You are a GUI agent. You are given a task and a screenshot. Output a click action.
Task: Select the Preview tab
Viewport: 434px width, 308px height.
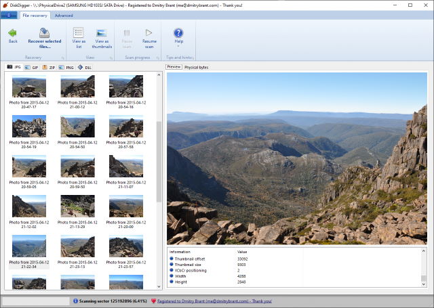(174, 67)
